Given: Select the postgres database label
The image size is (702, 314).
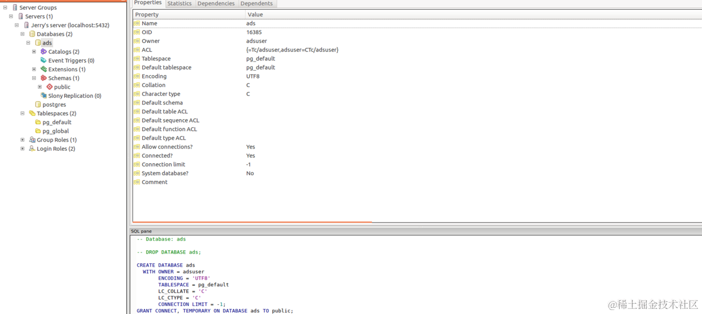Looking at the screenshot, I should (x=54, y=105).
